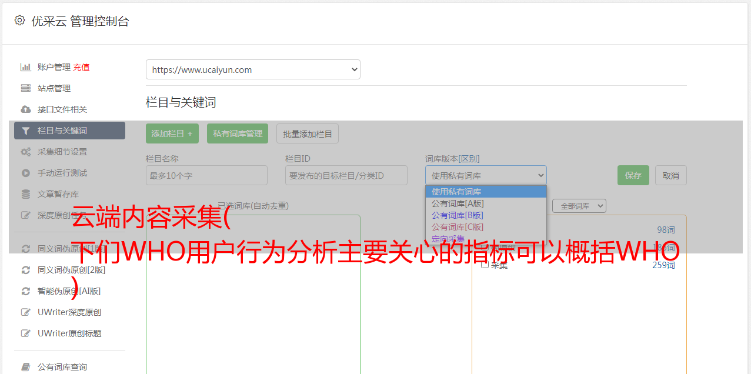The width and height of the screenshot is (751, 374).
Task: Click the book icon for 公有词库查询
Action: click(x=26, y=367)
